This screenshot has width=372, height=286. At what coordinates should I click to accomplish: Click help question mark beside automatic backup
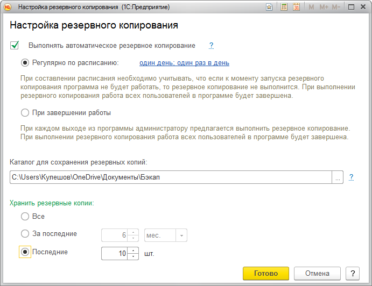212,46
